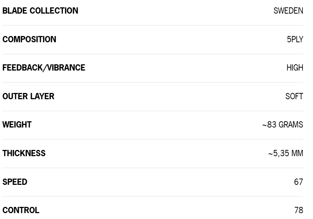Select the SWEDEN value text
The width and height of the screenshot is (313, 219).
point(288,11)
